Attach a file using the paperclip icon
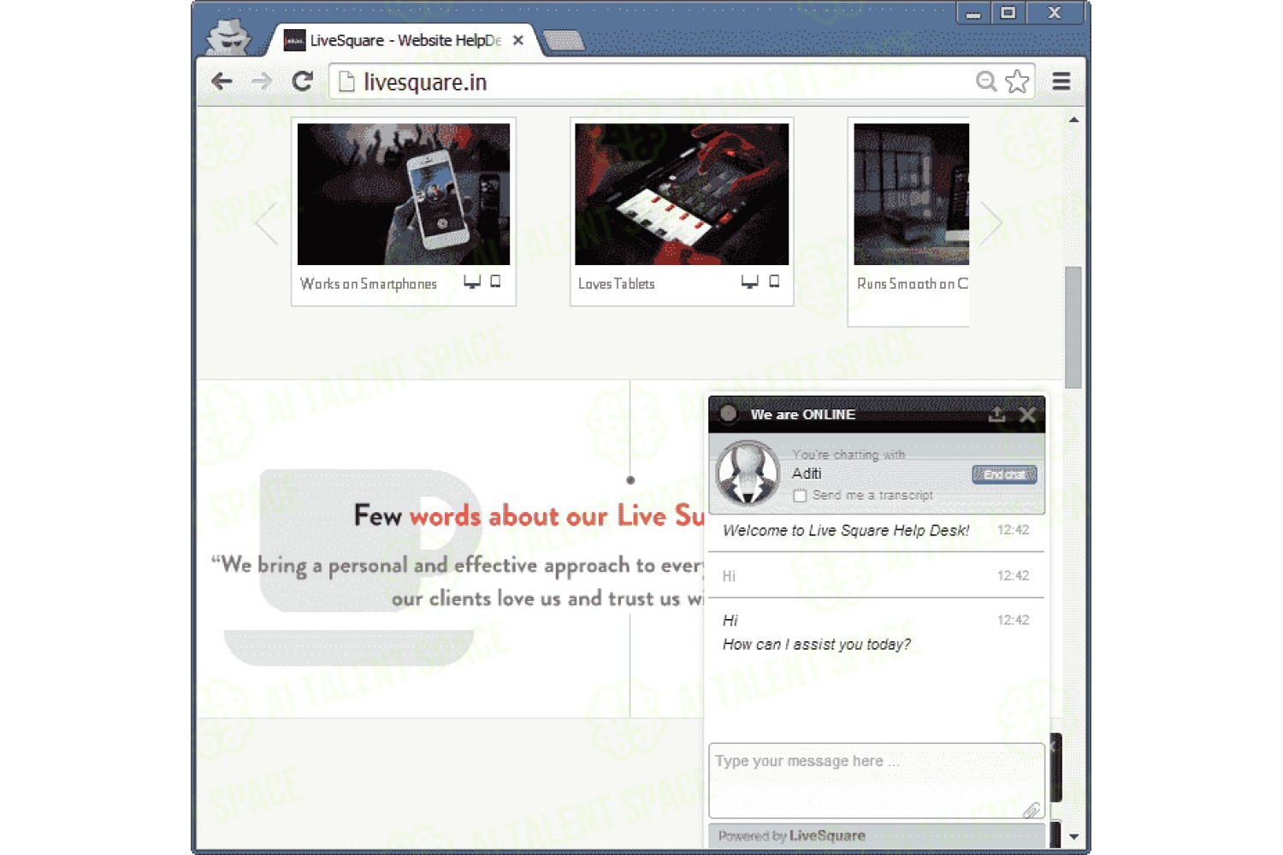 click(1032, 810)
